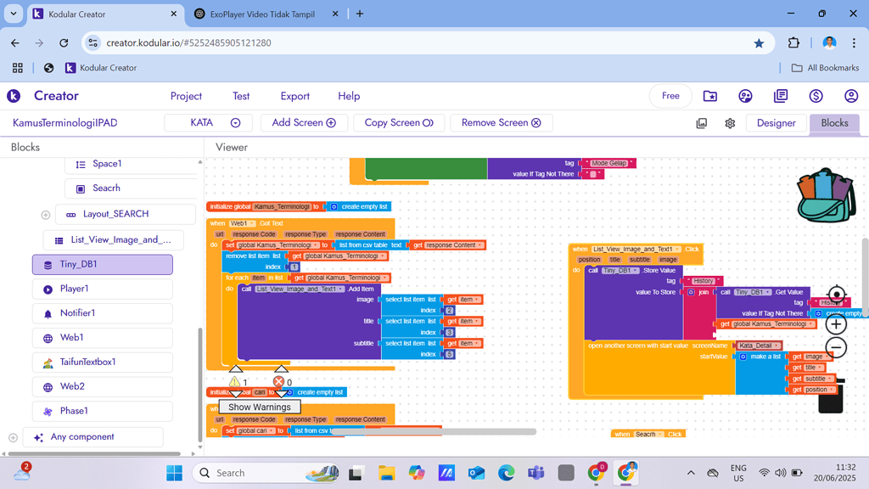Toggle the Show Warnings button
Screen dimensions: 869x489
point(260,407)
